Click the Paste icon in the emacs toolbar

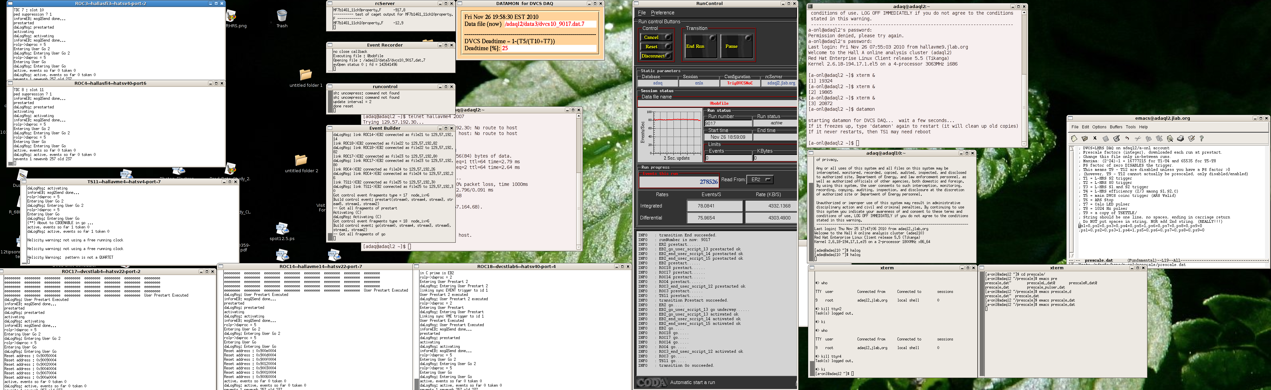click(x=1159, y=139)
